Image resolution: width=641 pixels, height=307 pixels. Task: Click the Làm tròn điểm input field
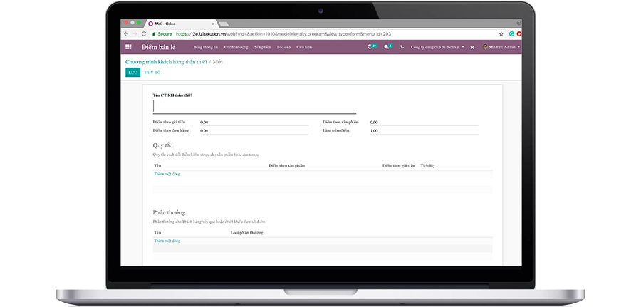423,131
